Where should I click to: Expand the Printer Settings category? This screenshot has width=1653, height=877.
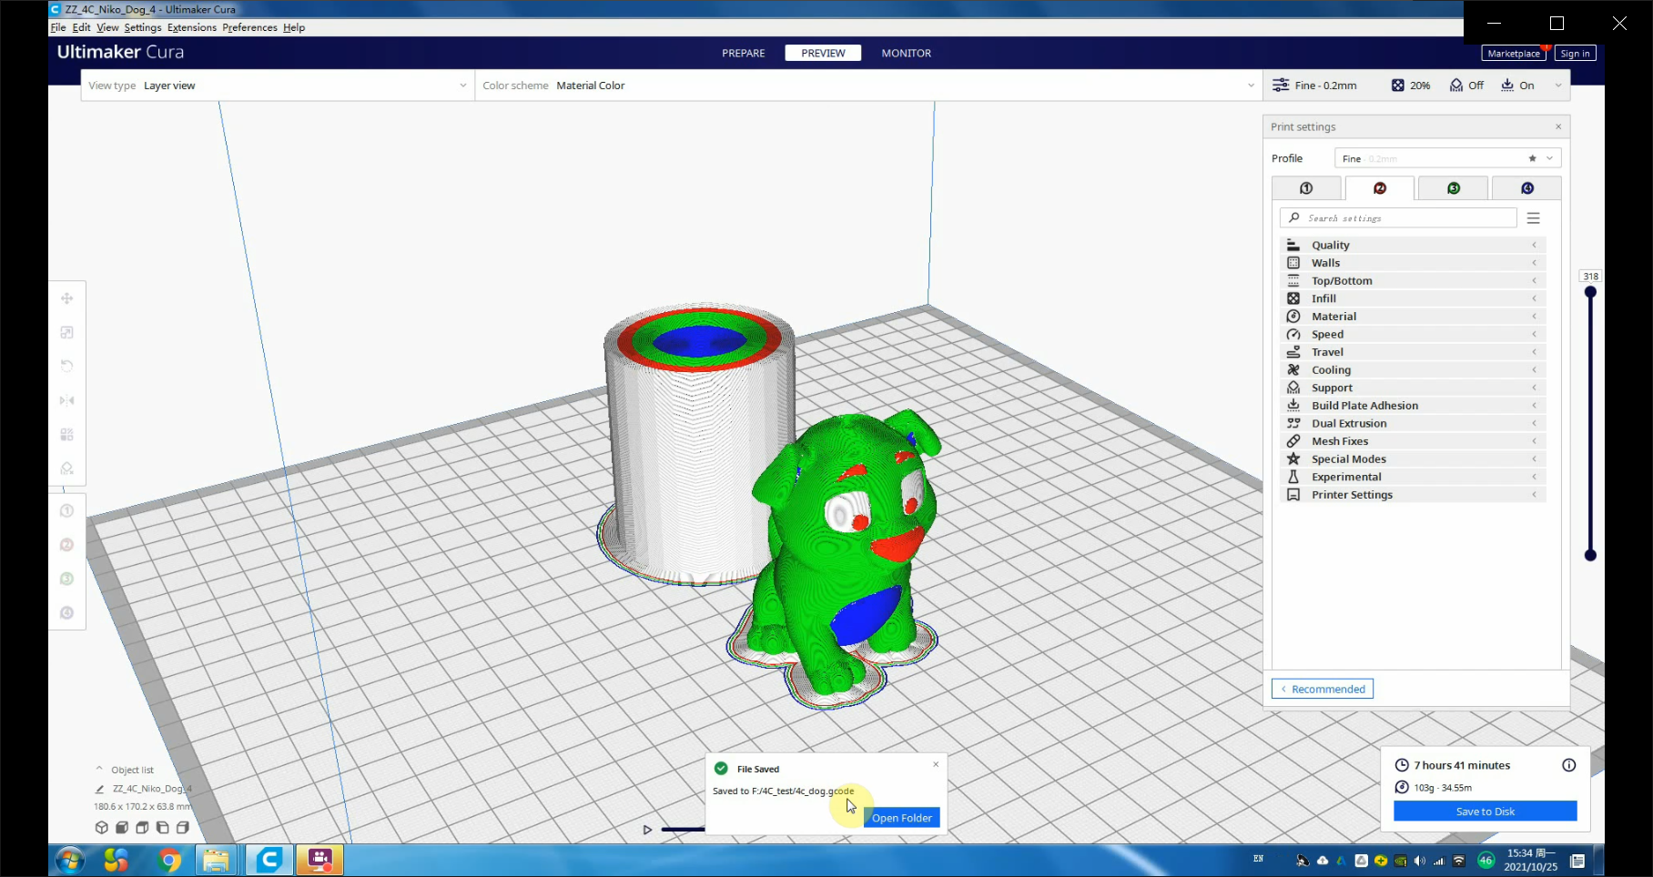click(x=1413, y=495)
